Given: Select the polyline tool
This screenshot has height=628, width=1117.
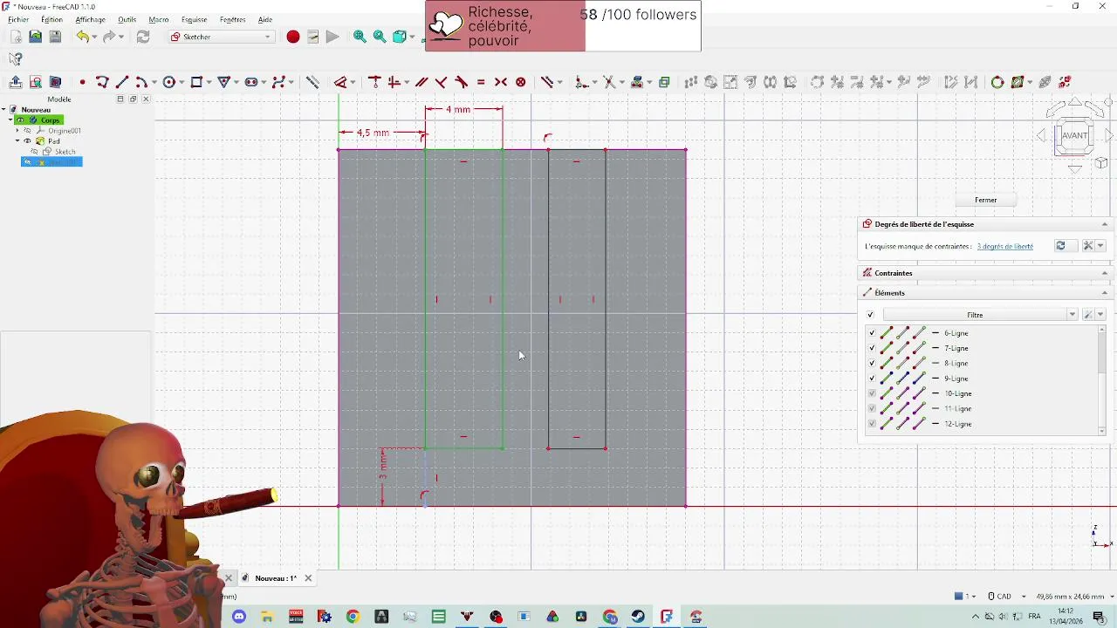Looking at the screenshot, I should 102,82.
